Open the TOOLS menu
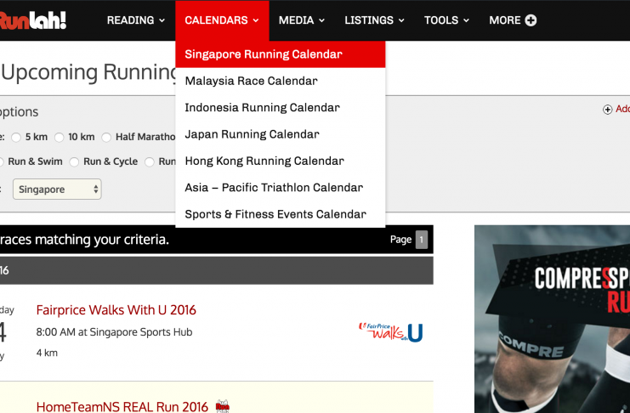The height and width of the screenshot is (413, 630). pyautogui.click(x=446, y=20)
